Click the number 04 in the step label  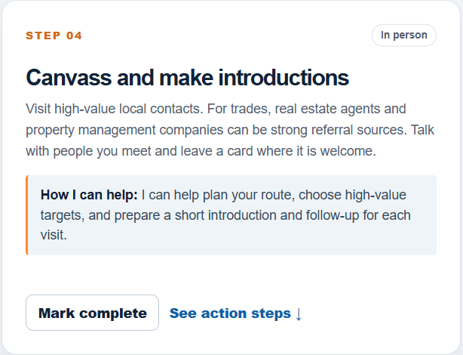[x=74, y=35]
